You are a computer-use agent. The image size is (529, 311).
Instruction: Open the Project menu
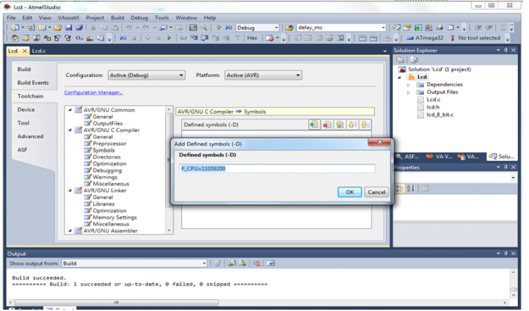pos(95,18)
